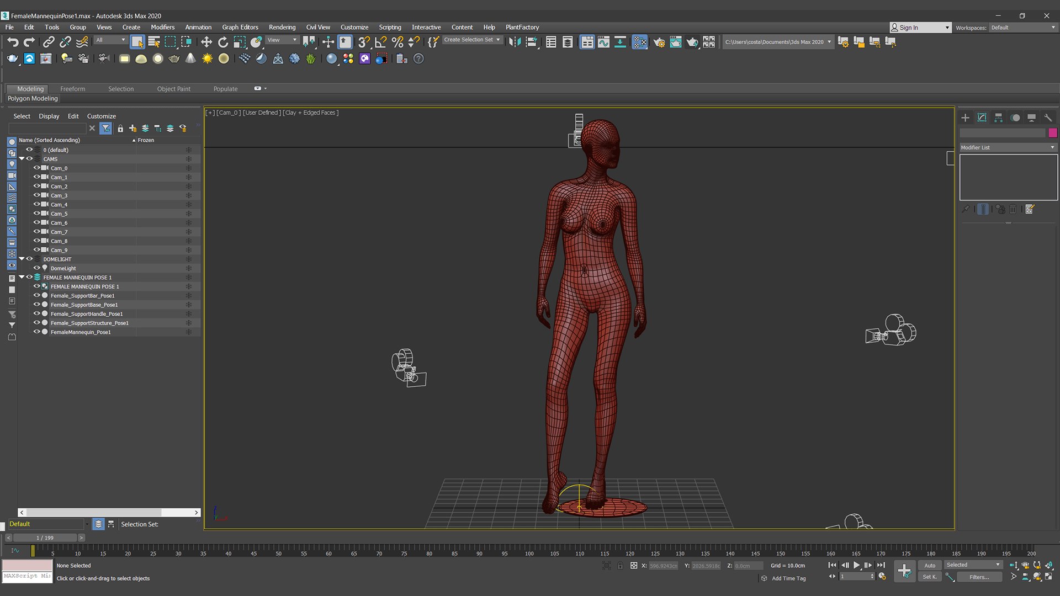Viewport: 1060px width, 596px height.
Task: Toggle the Selection Lock icon
Action: coord(620,566)
